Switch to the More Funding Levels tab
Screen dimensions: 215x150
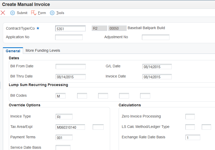(x=43, y=50)
